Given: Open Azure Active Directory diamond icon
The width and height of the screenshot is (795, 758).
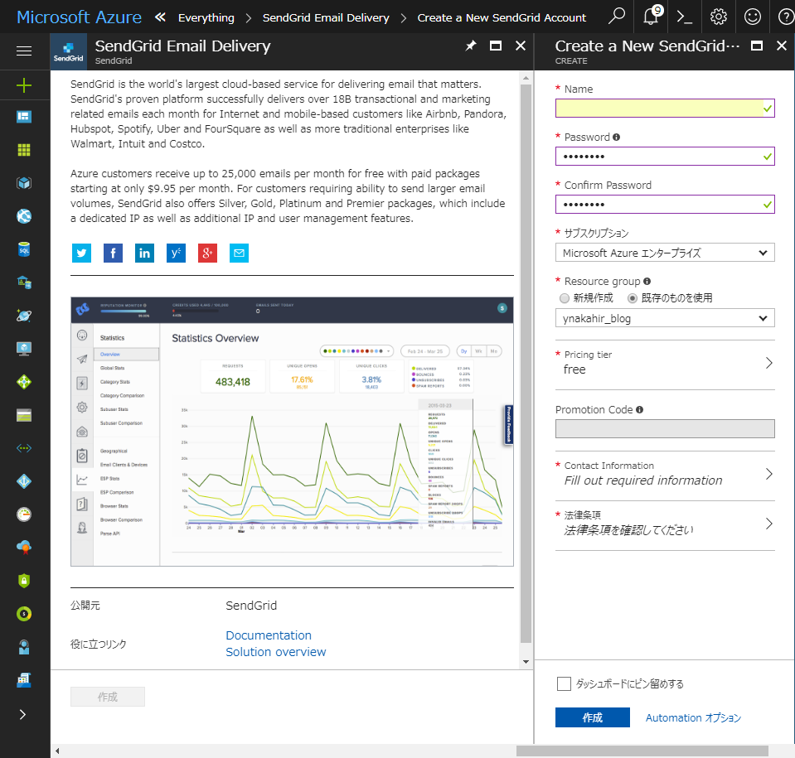Looking at the screenshot, I should point(24,481).
